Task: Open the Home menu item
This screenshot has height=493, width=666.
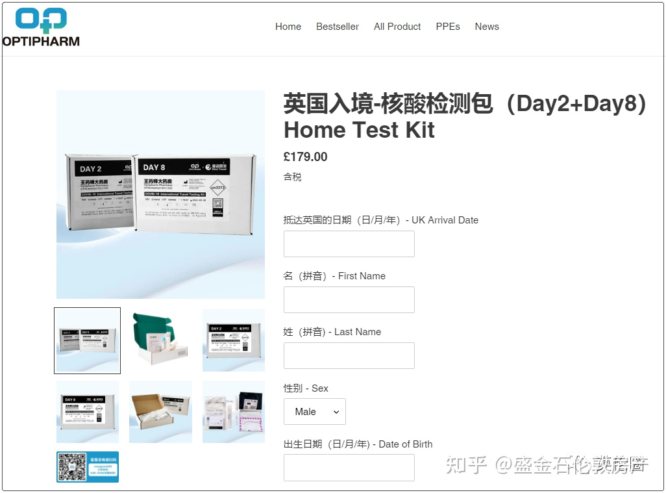Action: click(x=288, y=27)
